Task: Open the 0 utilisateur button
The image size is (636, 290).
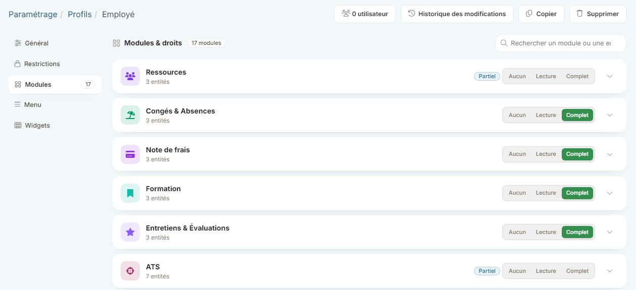Action: point(365,14)
